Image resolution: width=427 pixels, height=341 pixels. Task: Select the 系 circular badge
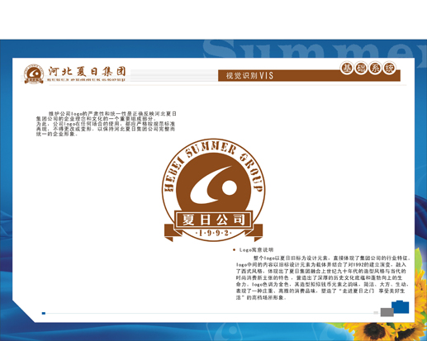[x=375, y=68]
